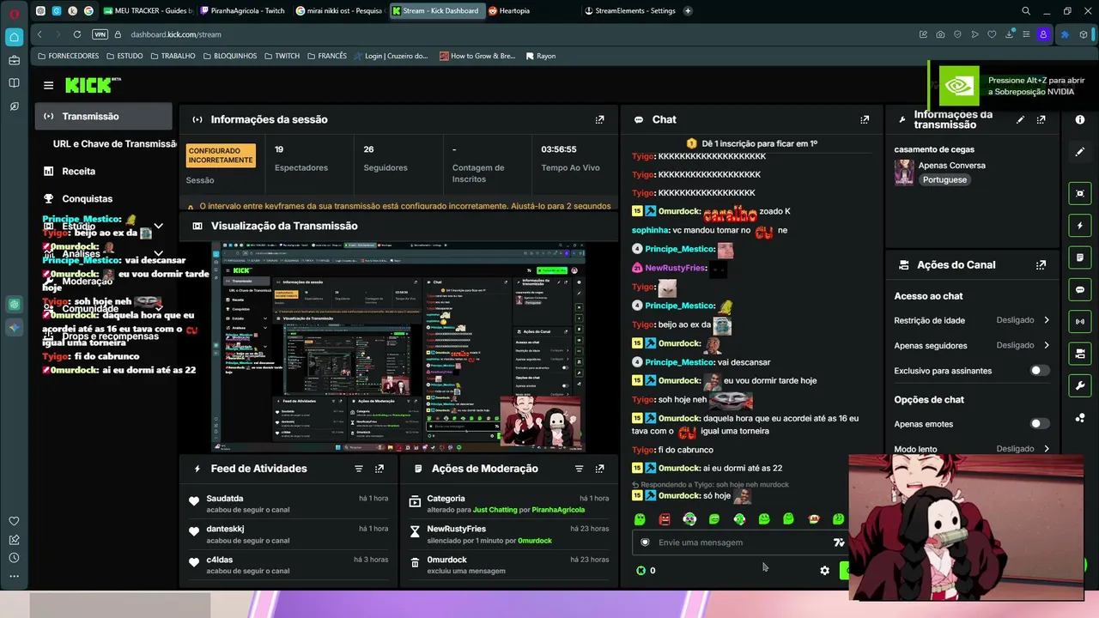Click the info icon in right toolbar
The image size is (1099, 618).
pyautogui.click(x=1080, y=119)
